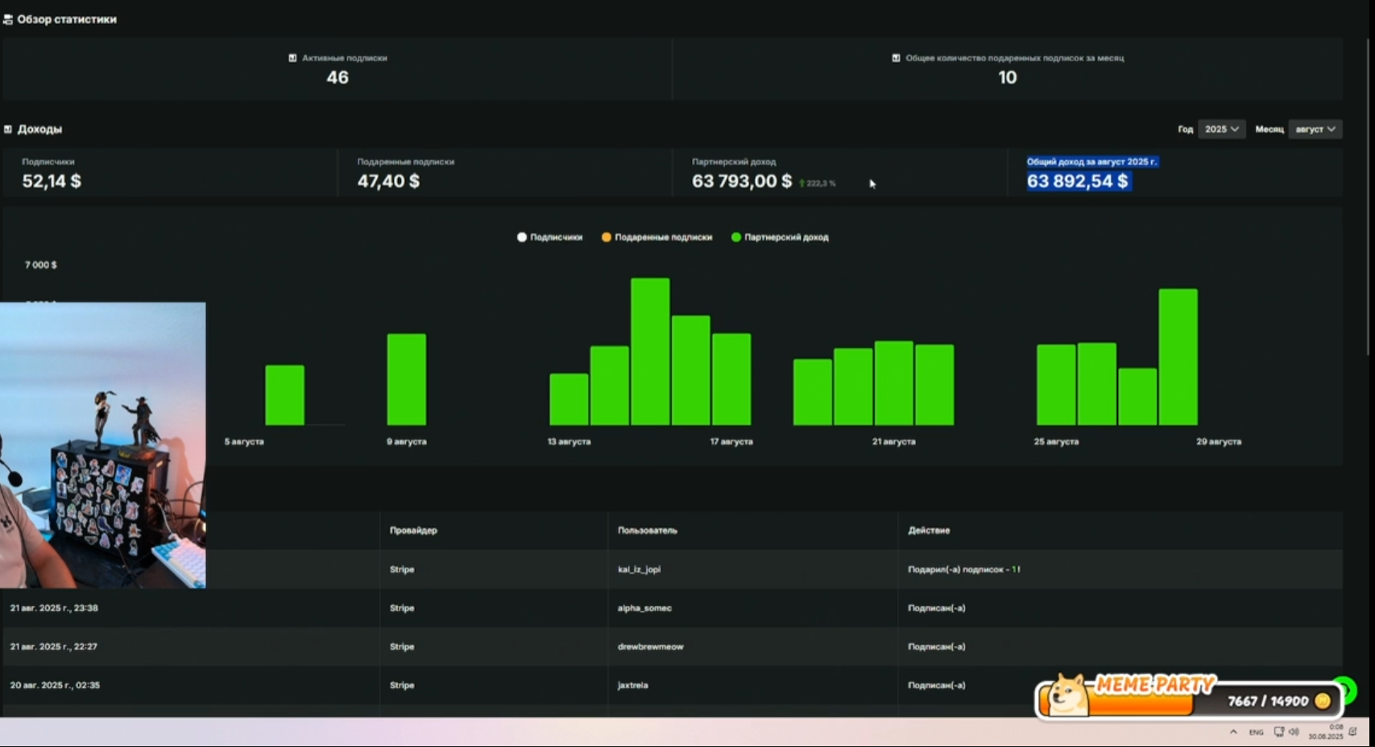The height and width of the screenshot is (747, 1375).
Task: Click the Общий доход за август 2025 г. label
Action: click(x=1091, y=162)
